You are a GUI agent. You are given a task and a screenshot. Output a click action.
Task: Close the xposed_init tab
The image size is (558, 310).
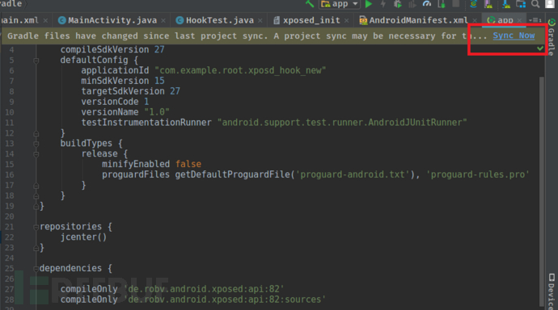(347, 21)
